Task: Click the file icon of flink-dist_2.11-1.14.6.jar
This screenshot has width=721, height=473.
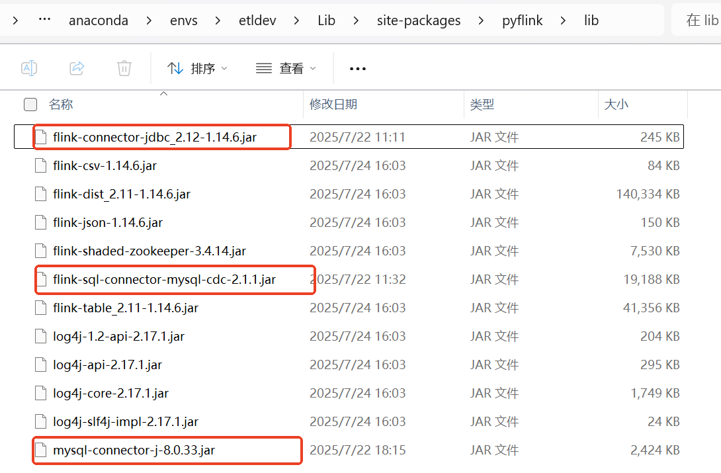Action: 40,194
